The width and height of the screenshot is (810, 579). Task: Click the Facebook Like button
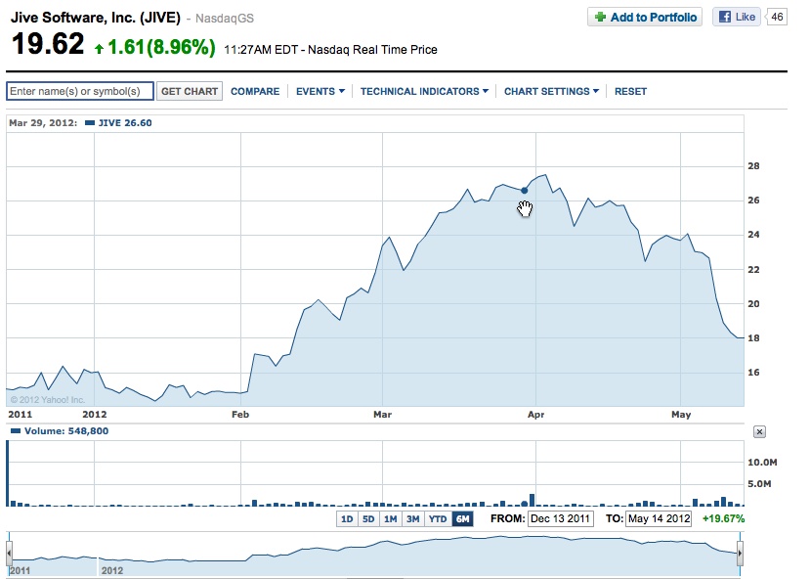(x=736, y=17)
